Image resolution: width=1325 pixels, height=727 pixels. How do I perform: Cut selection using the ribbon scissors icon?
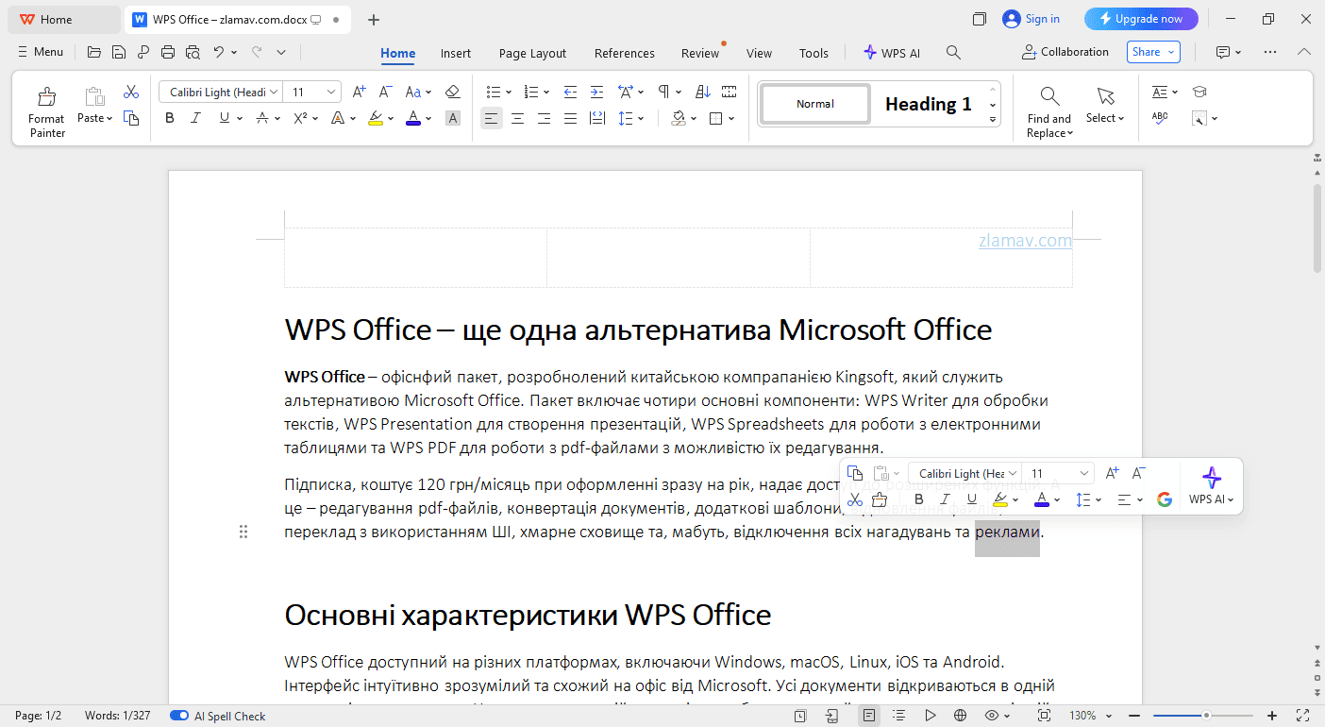tap(131, 93)
